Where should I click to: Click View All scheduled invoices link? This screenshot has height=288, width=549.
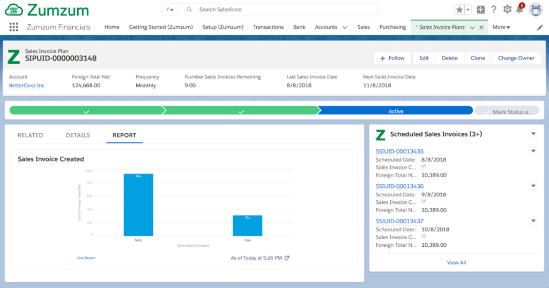click(456, 262)
